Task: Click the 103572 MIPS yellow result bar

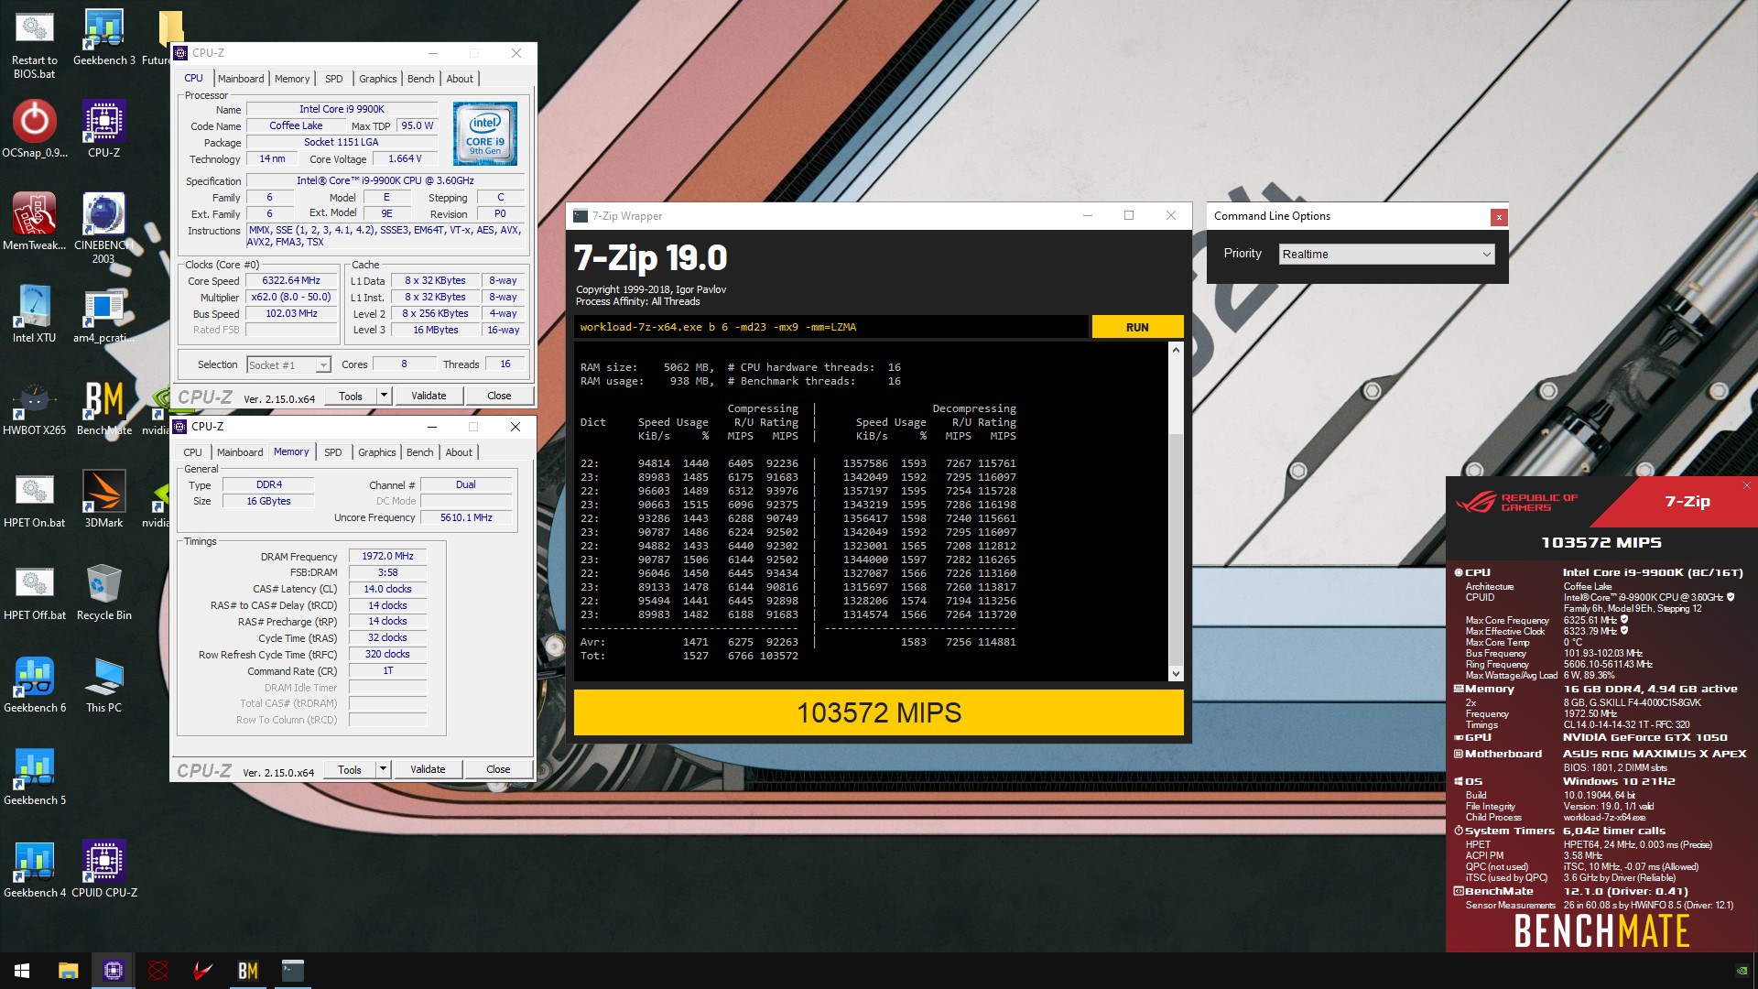Action: coord(878,712)
